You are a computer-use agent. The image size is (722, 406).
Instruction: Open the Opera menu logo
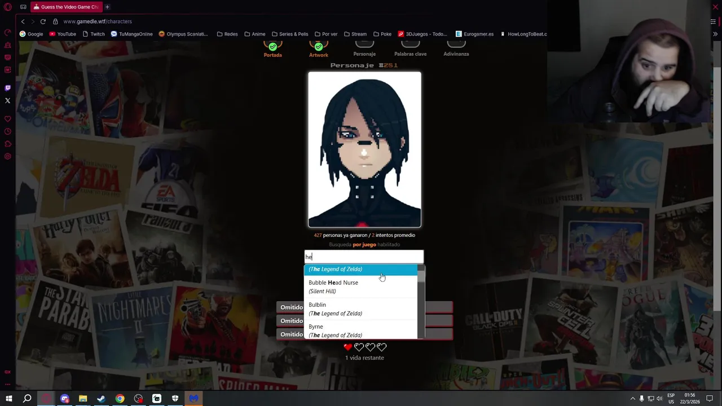click(8, 7)
